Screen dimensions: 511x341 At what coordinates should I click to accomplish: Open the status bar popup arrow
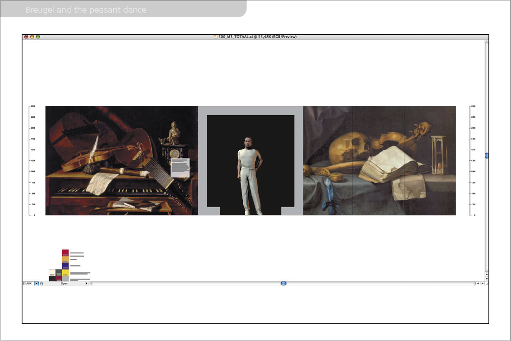pos(87,284)
